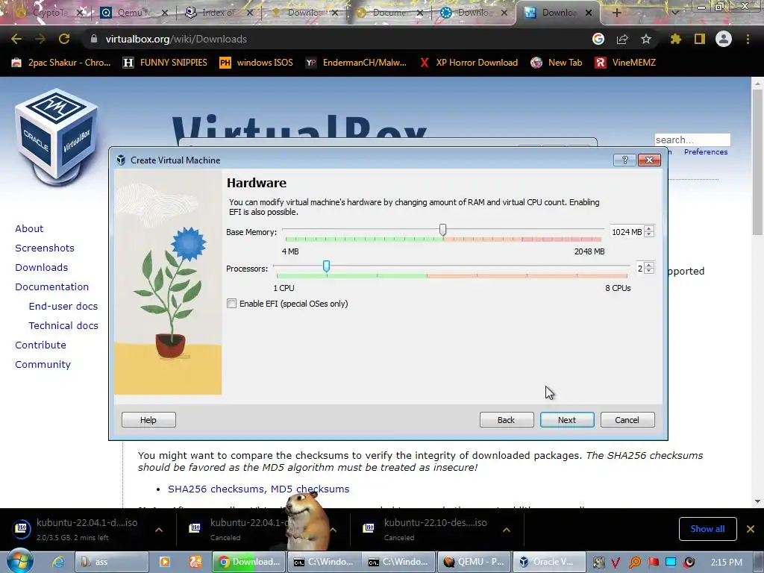This screenshot has height=573, width=764.
Task: Open the media player taskbar icon
Action: pos(165,562)
